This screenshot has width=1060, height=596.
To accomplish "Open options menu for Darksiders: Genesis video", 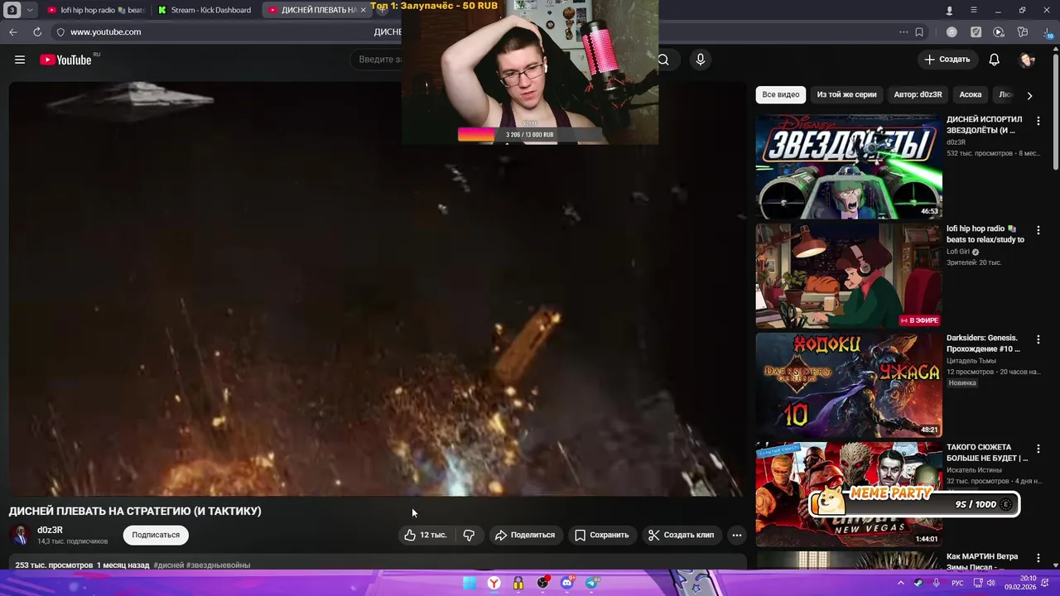I will (x=1038, y=339).
